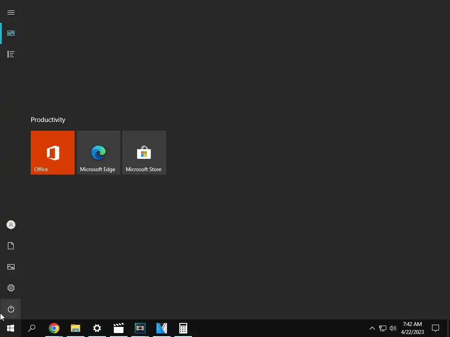The width and height of the screenshot is (450, 337).
Task: Expand the Start menu hamburger button
Action: point(11,13)
